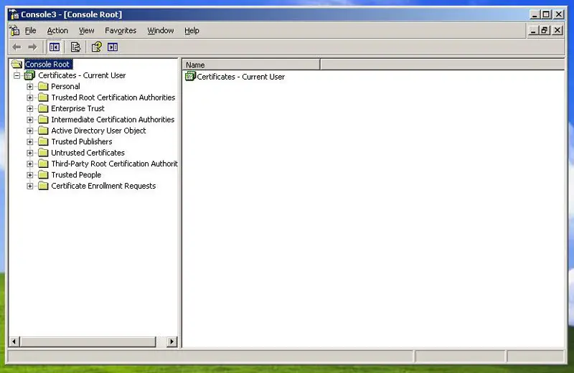Click the Console Root folder icon
The height and width of the screenshot is (373, 574).
pyautogui.click(x=17, y=65)
